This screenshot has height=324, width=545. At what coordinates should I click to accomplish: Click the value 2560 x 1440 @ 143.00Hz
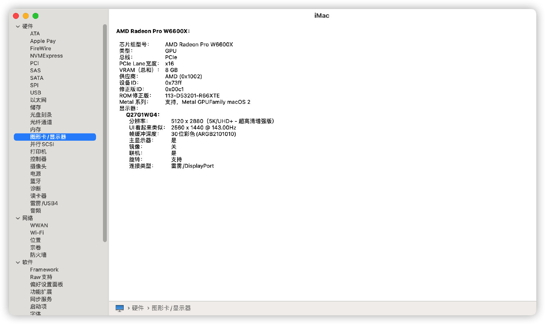203,127
